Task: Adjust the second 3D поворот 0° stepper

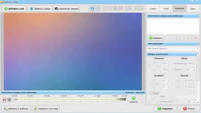Action: point(169,87)
